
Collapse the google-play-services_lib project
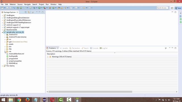click(x=2, y=32)
